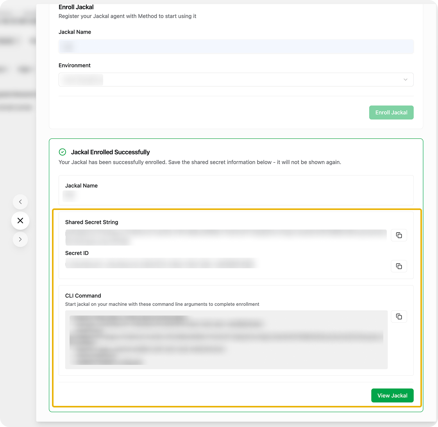This screenshot has height=427, width=438.
Task: Copy the CLI Command to clipboard
Action: 399,316
